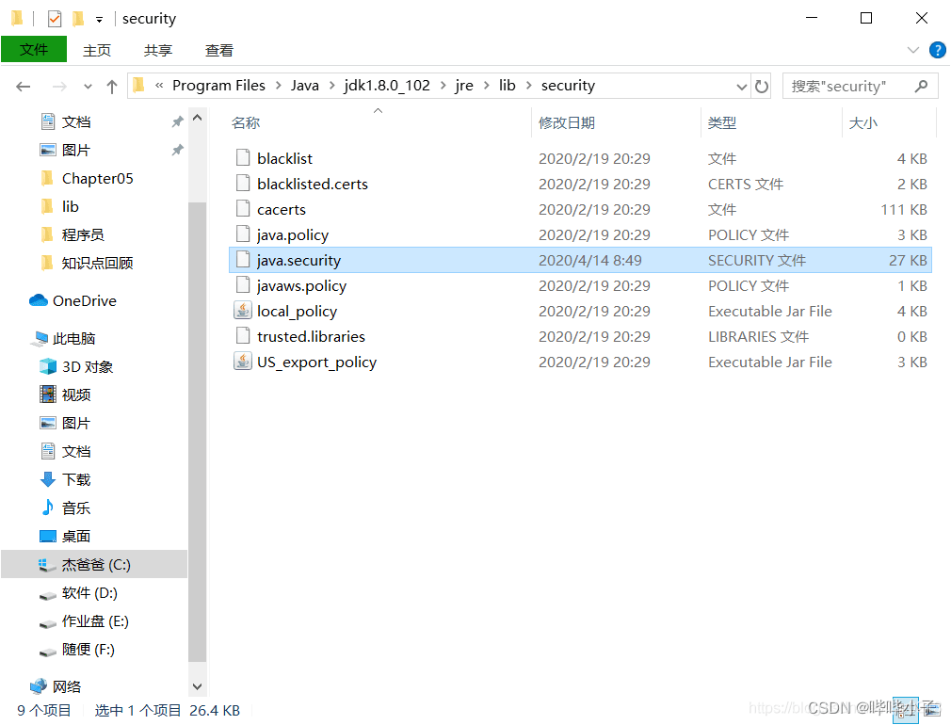This screenshot has width=951, height=725.
Task: Open the quick access toolbar dropdown
Action: 99,20
